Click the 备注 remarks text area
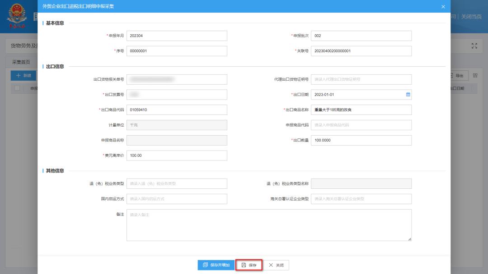This screenshot has height=274, width=488. click(269, 225)
